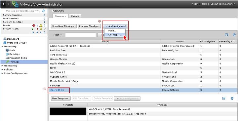Select the WinSCP 4.3.2 row

(x=143, y=72)
